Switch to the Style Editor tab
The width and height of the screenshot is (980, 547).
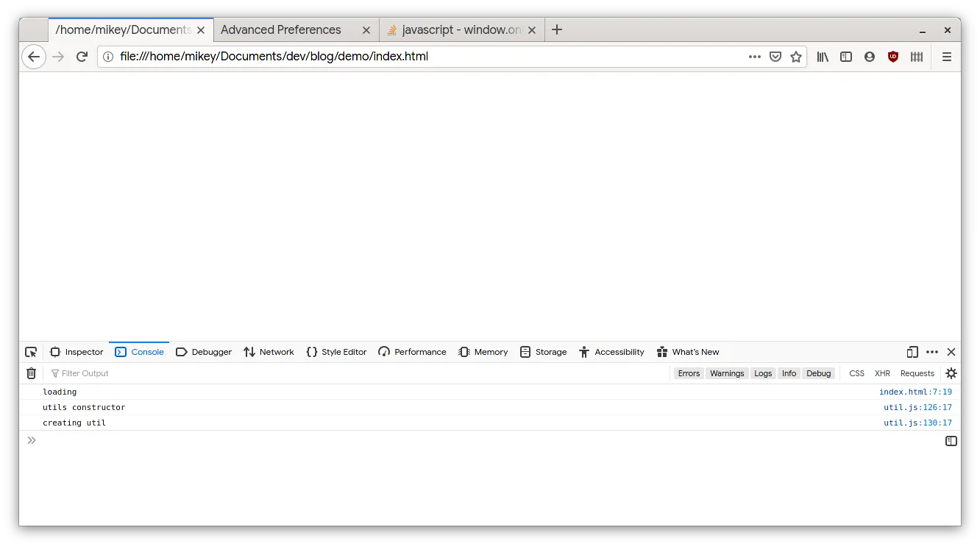pos(336,352)
